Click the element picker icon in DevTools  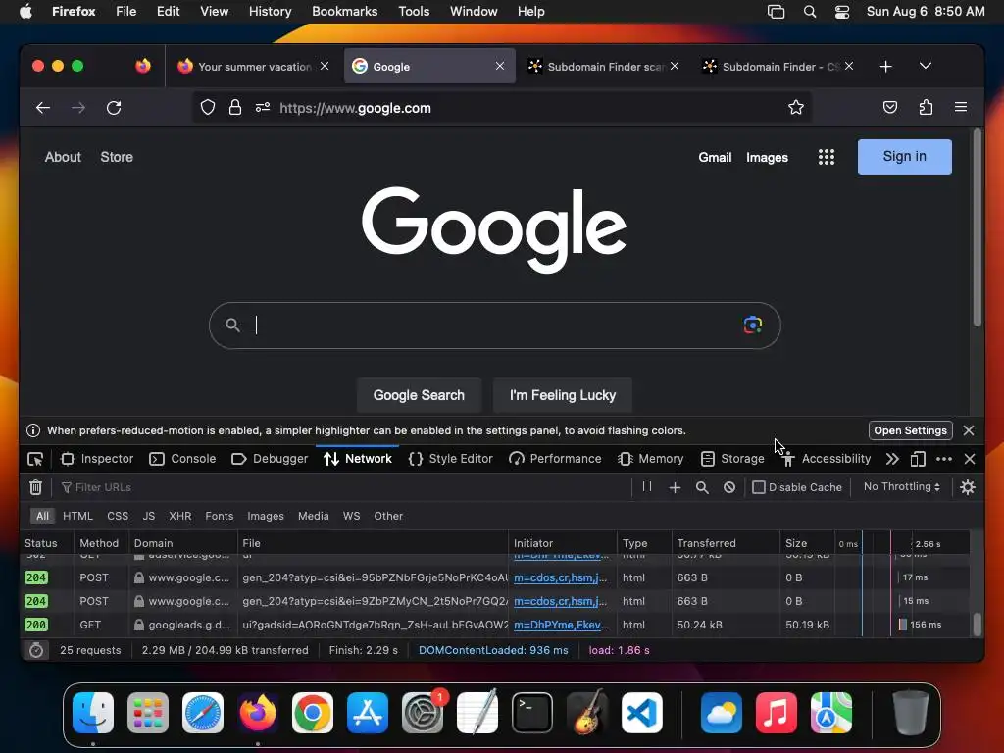pyautogui.click(x=35, y=459)
